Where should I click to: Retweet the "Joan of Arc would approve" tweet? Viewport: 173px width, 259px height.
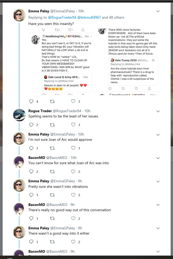52,148
